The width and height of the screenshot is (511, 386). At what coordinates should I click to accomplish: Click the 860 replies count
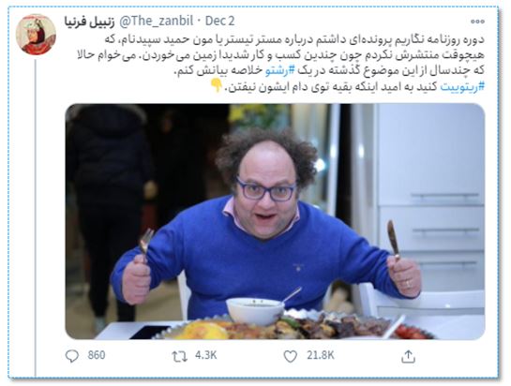pyautogui.click(x=97, y=355)
